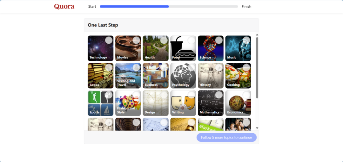Viewport: 343px width, 162px height.
Task: Click the scrollbar up arrow
Action: [x=257, y=35]
